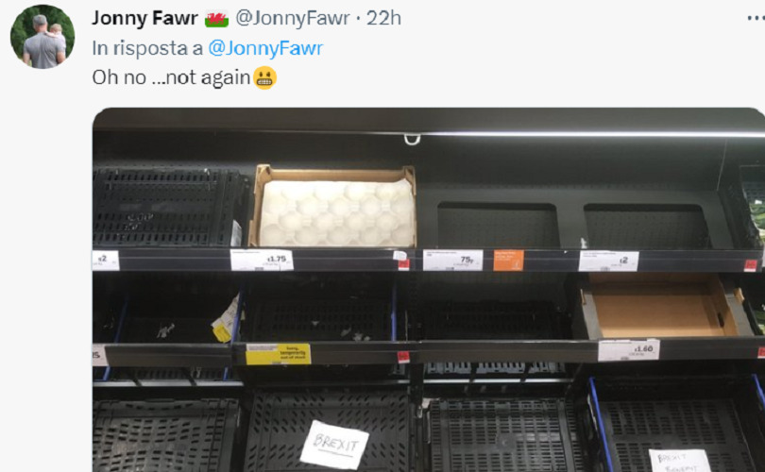765x472 pixels.
Task: Click the grimacing face emoji
Action: [x=265, y=77]
